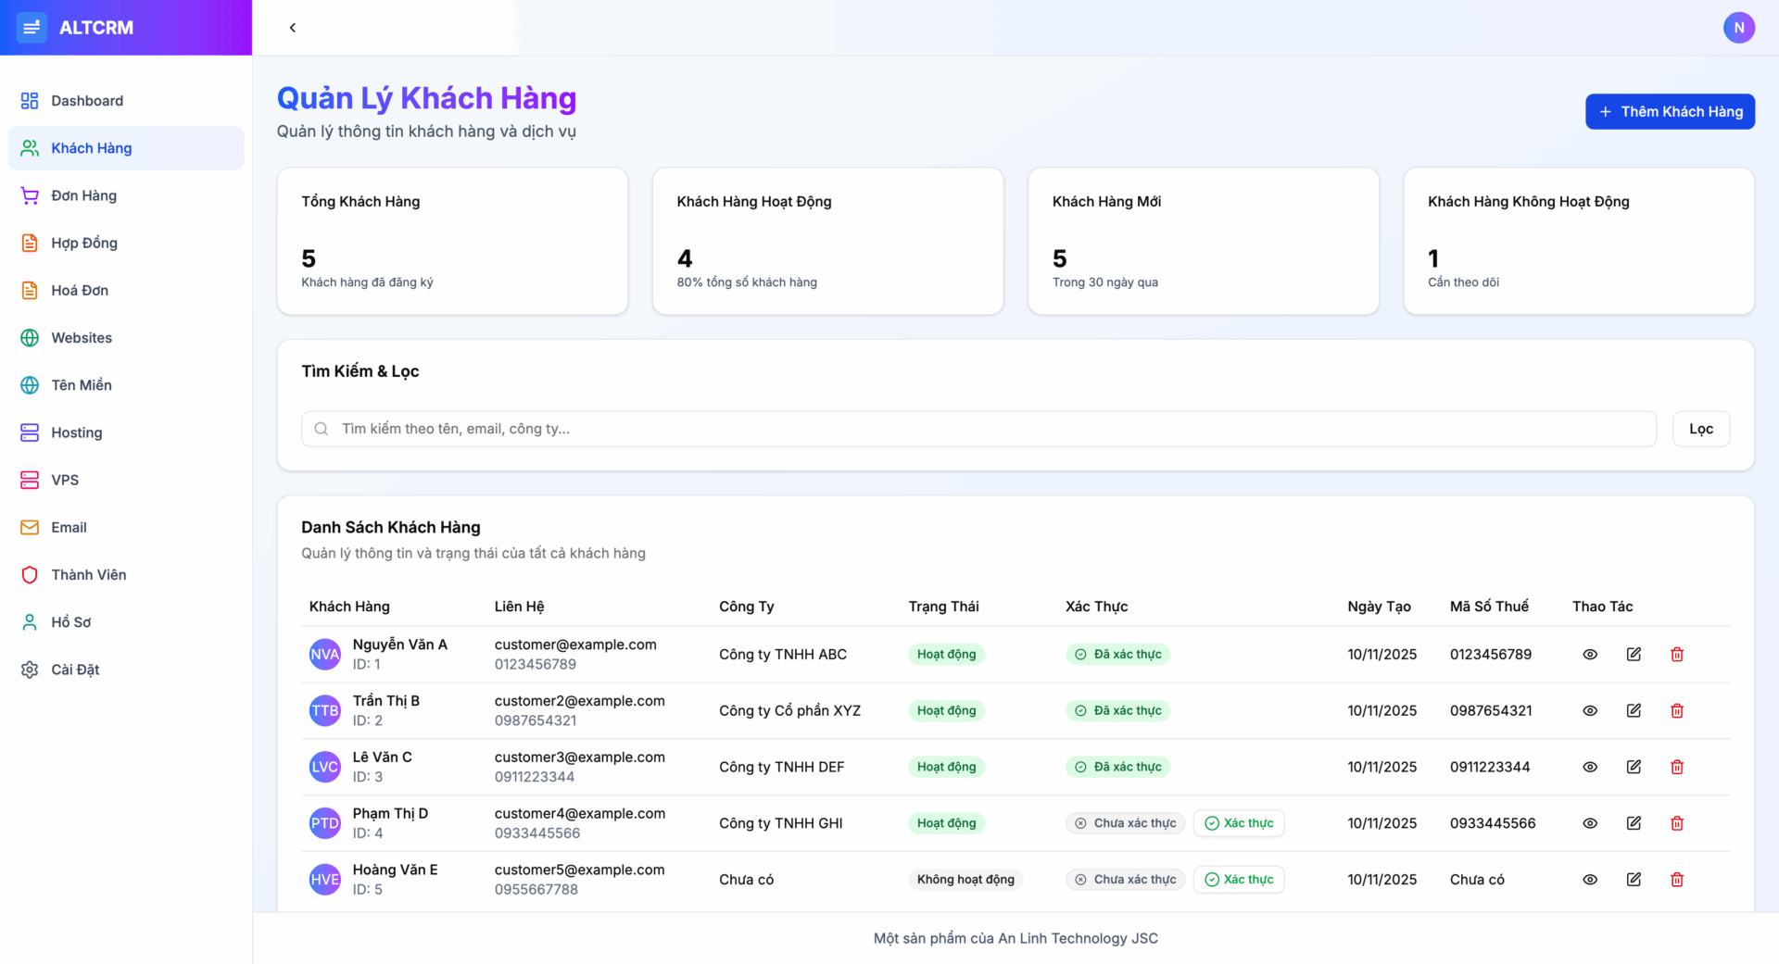The width and height of the screenshot is (1779, 964).
Task: Switch to the Dashboard section
Action: click(87, 100)
